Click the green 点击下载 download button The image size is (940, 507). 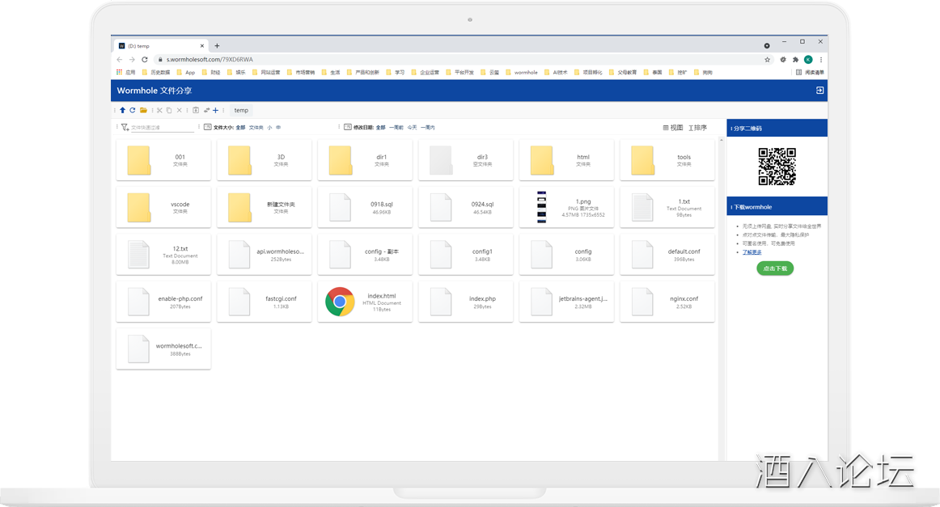point(775,268)
